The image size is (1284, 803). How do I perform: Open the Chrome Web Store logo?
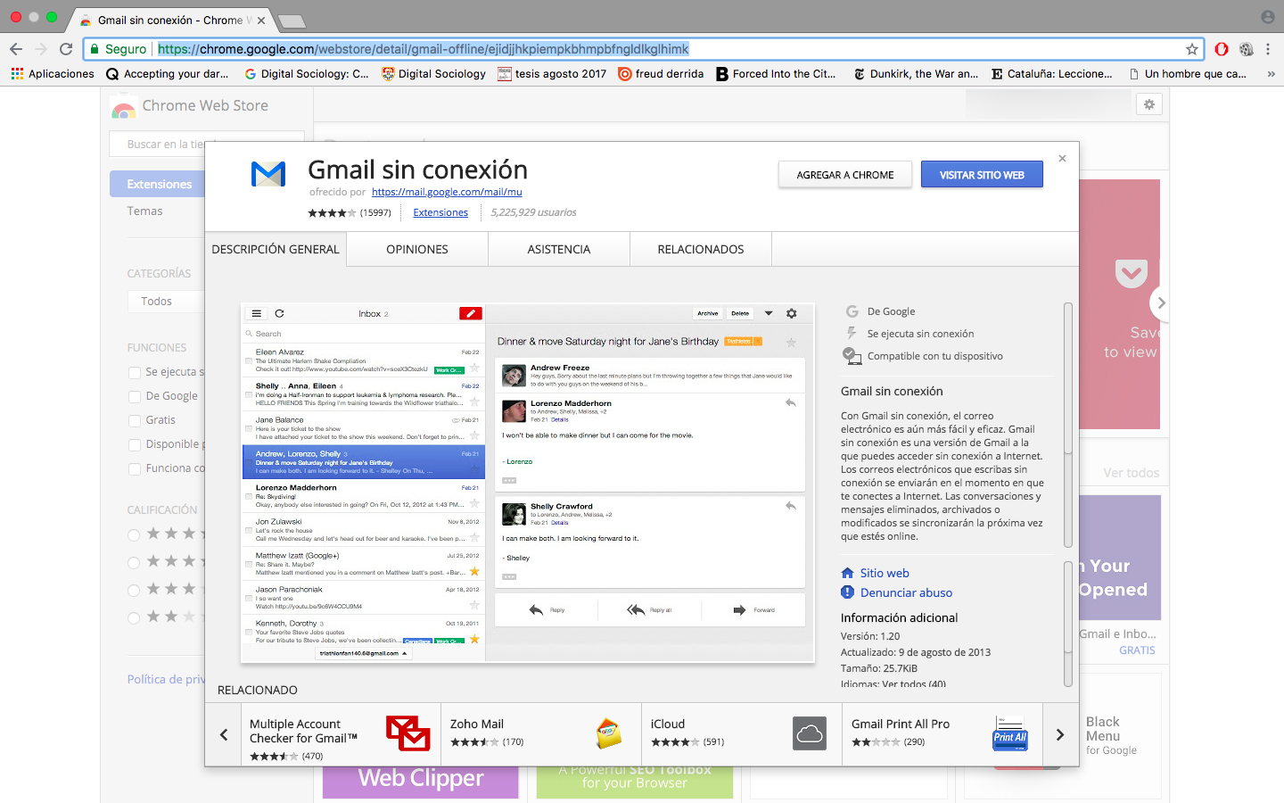(x=124, y=106)
